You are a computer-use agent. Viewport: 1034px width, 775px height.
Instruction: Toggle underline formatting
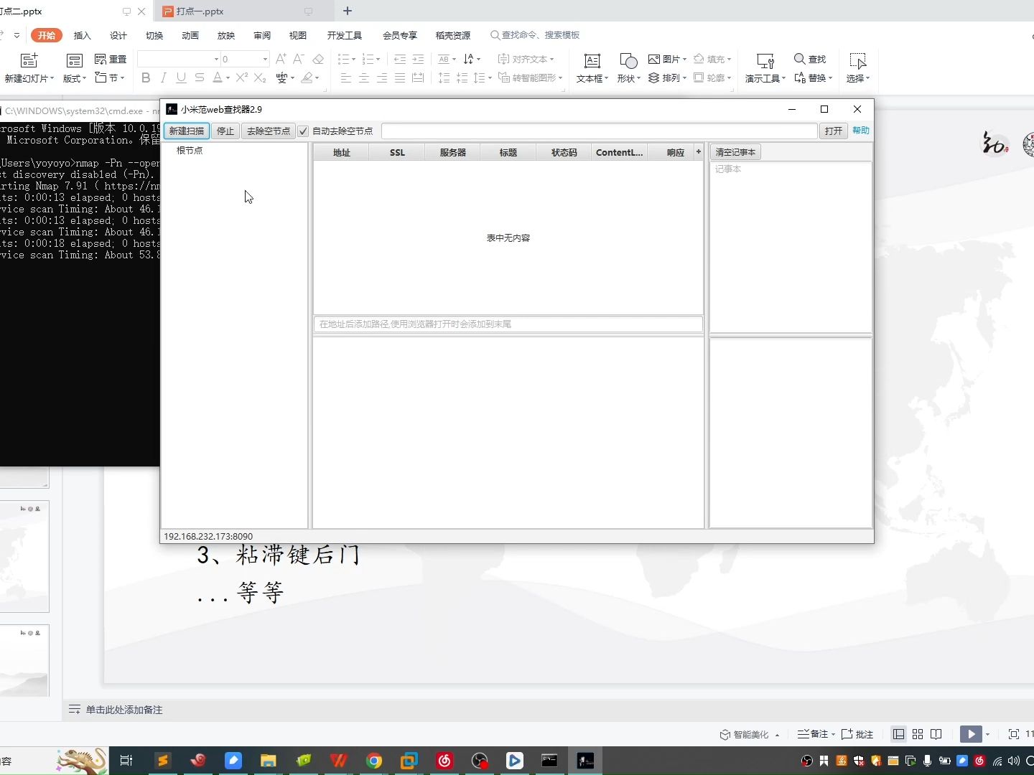coord(181,77)
